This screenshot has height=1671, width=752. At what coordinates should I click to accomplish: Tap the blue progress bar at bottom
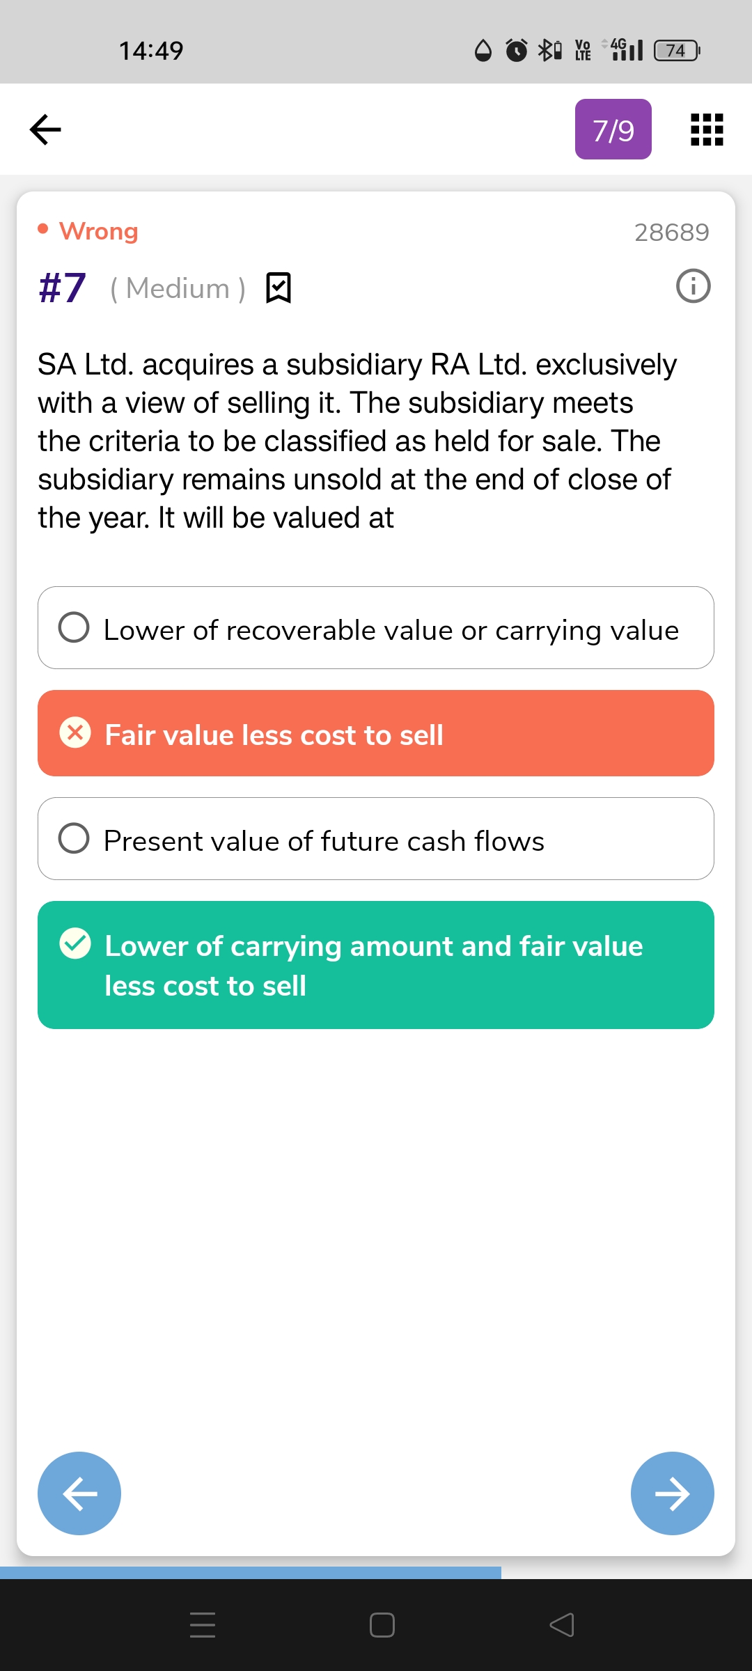pyautogui.click(x=251, y=1572)
